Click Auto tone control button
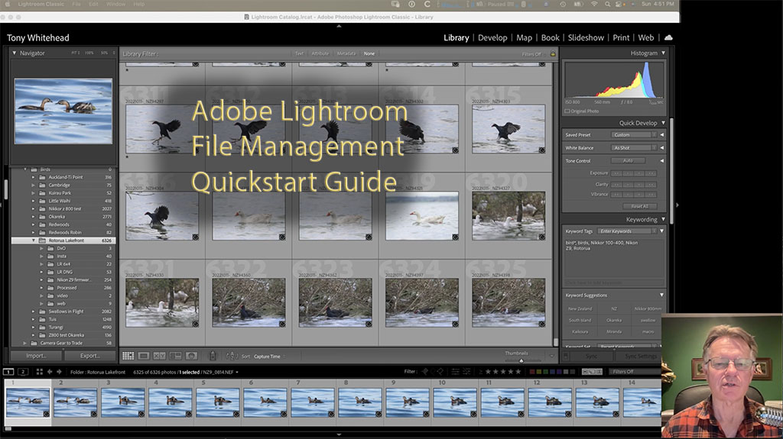The height and width of the screenshot is (439, 783). (629, 160)
